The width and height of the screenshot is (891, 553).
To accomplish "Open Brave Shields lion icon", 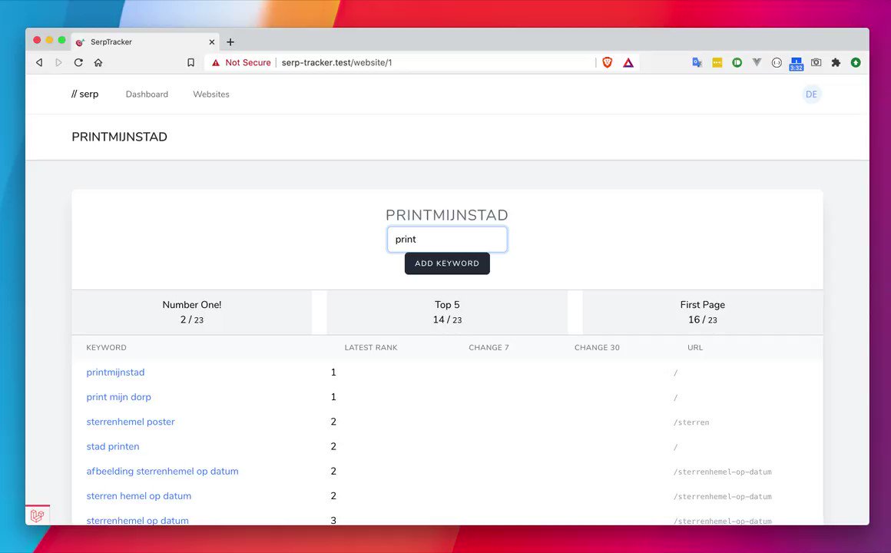I will click(x=608, y=62).
